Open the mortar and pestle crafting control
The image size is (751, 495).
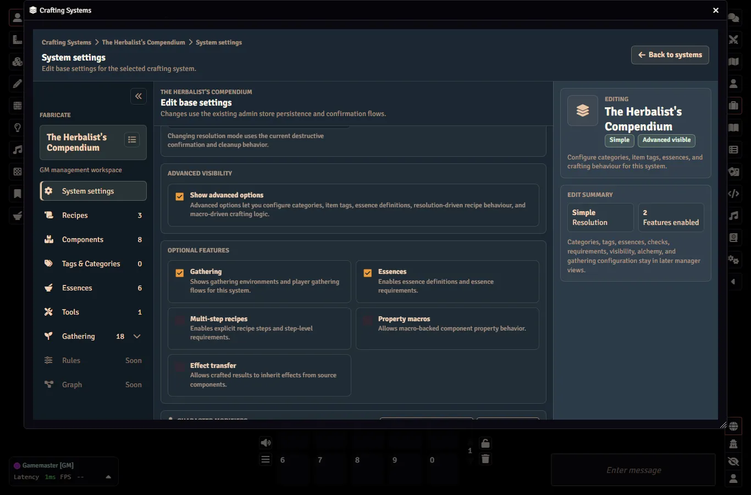coord(17,216)
